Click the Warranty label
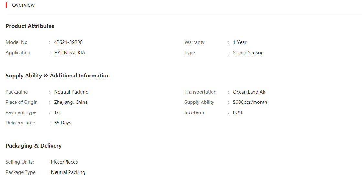This screenshot has width=362, height=179. [195, 42]
